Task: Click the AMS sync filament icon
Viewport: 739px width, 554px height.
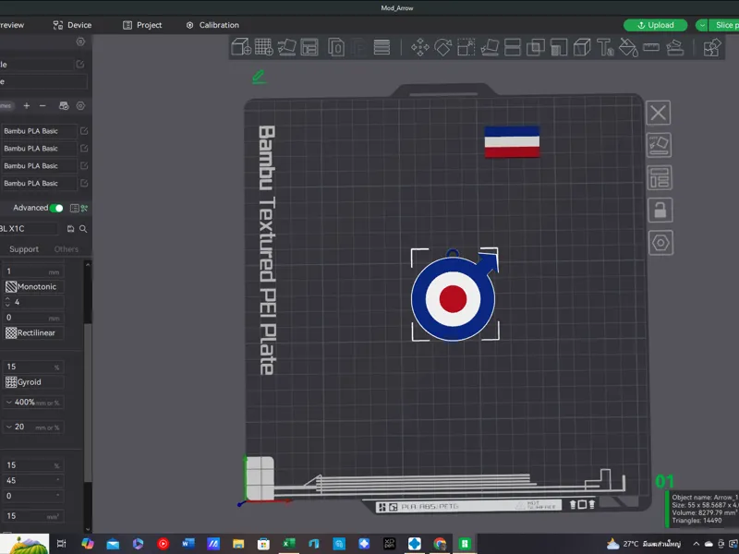Action: [64, 105]
